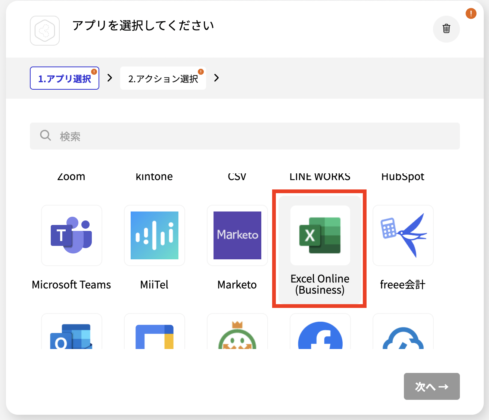The height and width of the screenshot is (420, 489).
Task: Click the アプリを選択してください heading
Action: click(143, 25)
